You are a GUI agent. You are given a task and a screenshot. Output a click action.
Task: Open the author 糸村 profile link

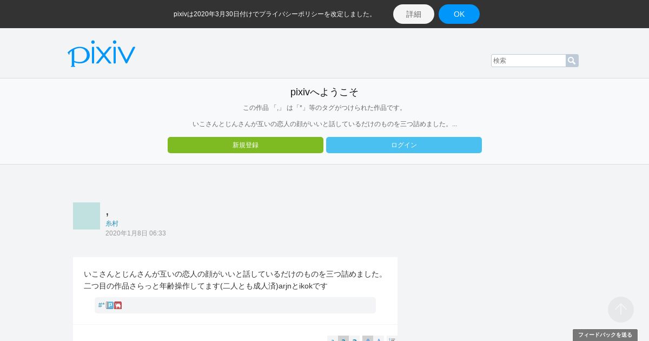coord(112,224)
